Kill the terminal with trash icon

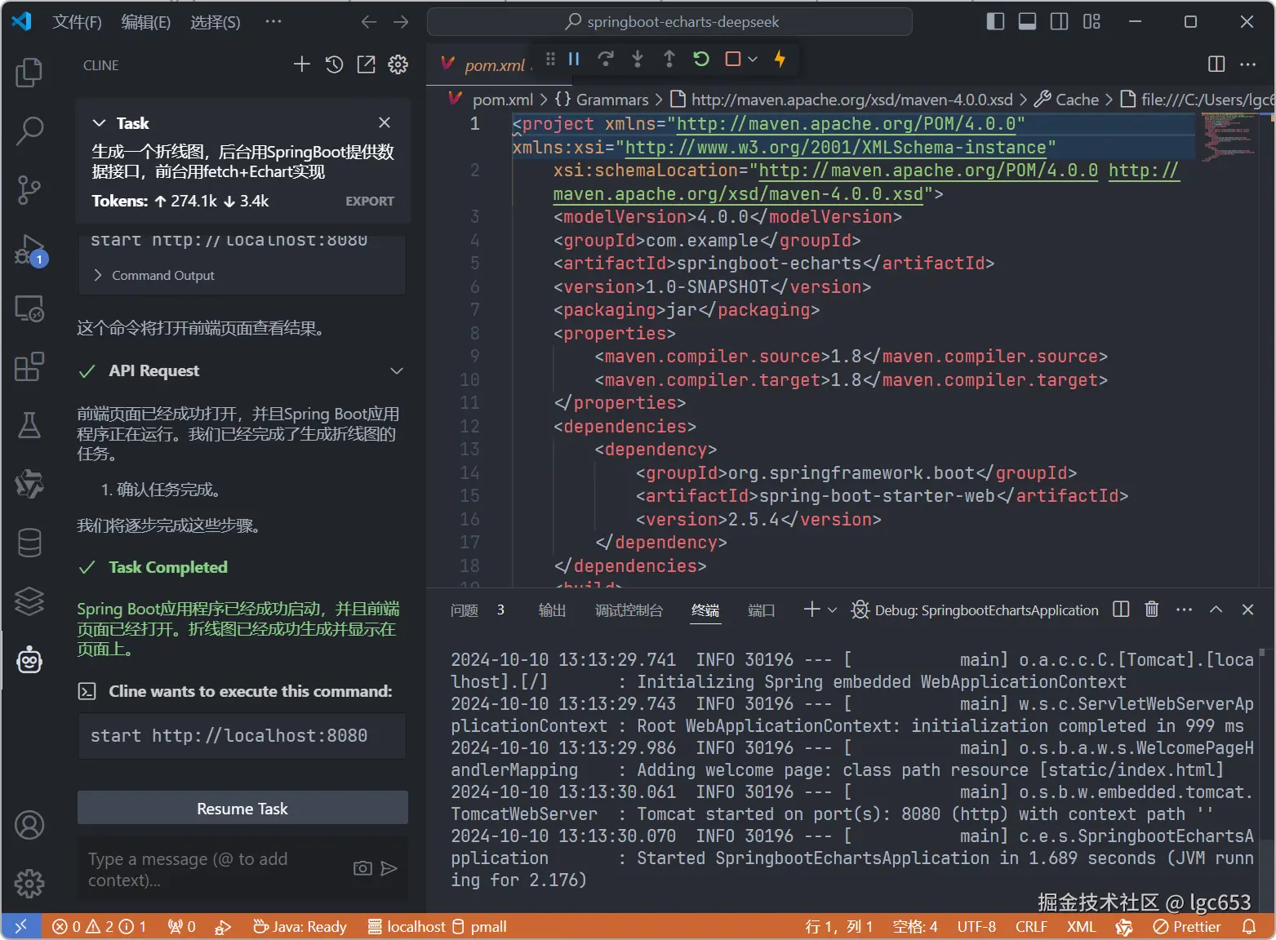pyautogui.click(x=1152, y=609)
